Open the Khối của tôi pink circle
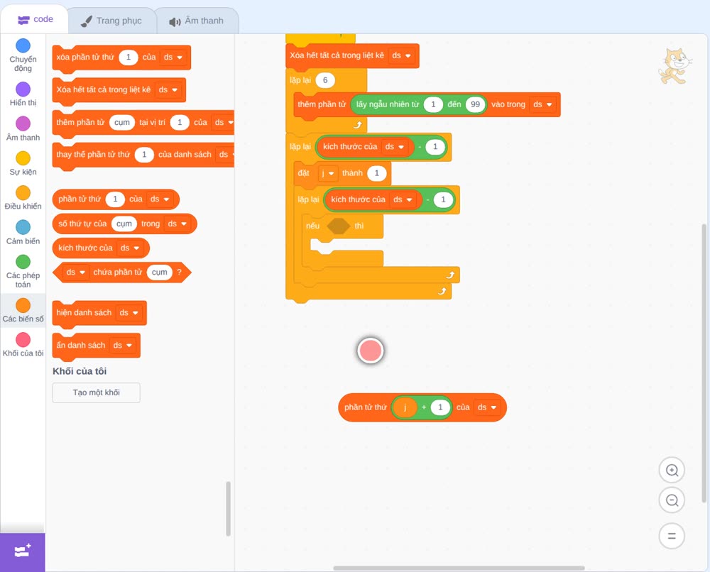 coord(23,340)
